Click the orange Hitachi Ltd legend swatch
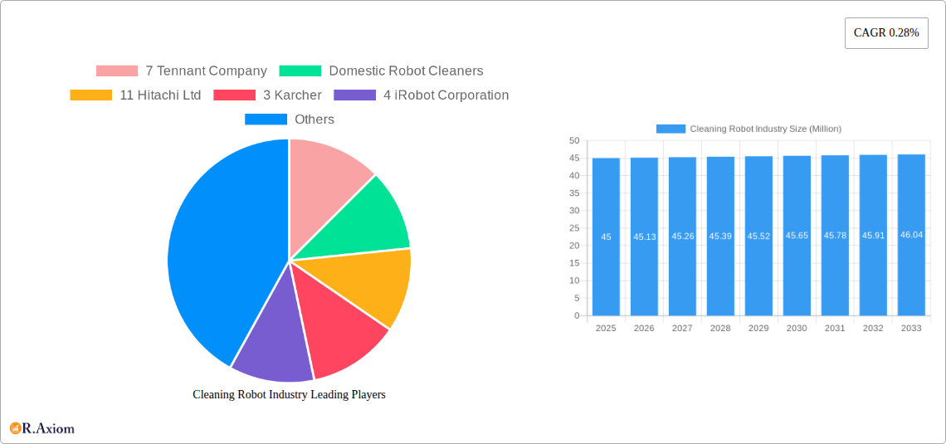The image size is (946, 444). click(91, 95)
